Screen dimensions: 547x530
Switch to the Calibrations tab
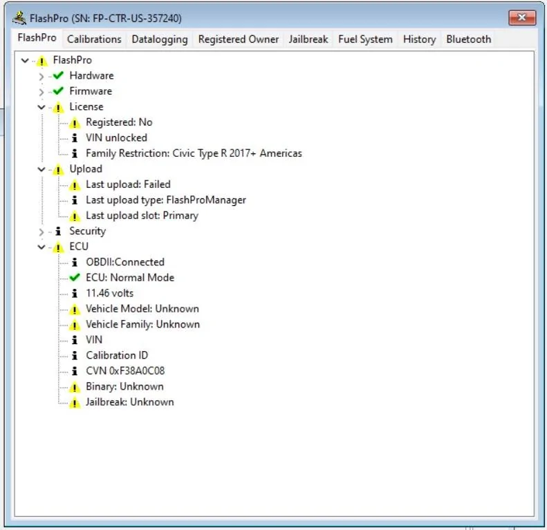tap(94, 39)
